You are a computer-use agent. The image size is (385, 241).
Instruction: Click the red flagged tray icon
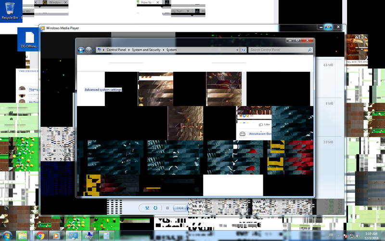[345, 236]
